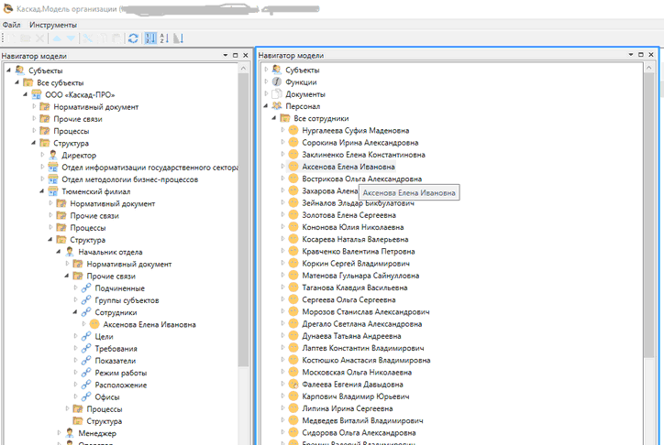Close the left Навигатор модели panel
The image size is (664, 445).
pyautogui.click(x=245, y=55)
